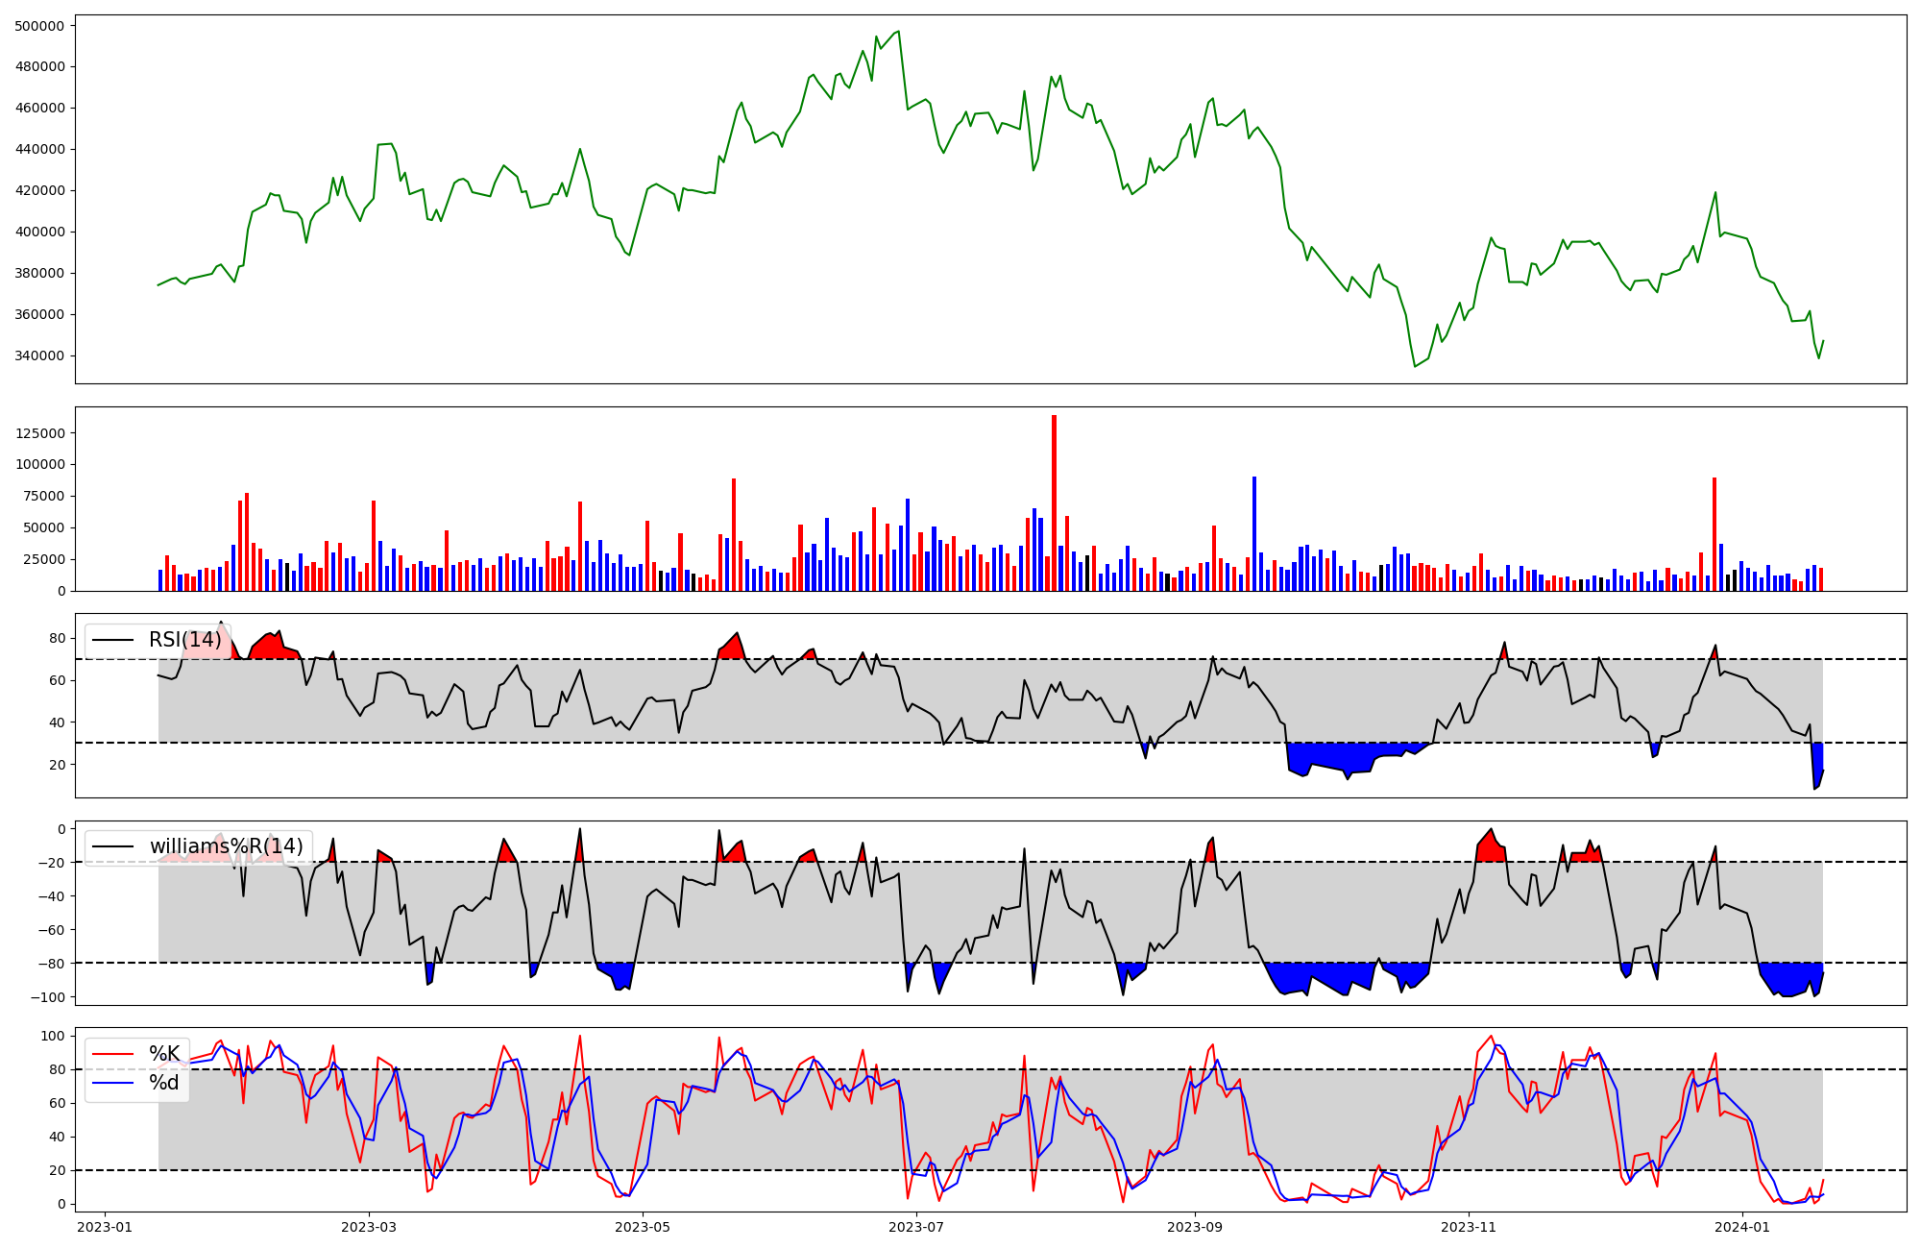Click the red %K legend line swatch
Screen dimensions: 1921x1249
(112, 1054)
